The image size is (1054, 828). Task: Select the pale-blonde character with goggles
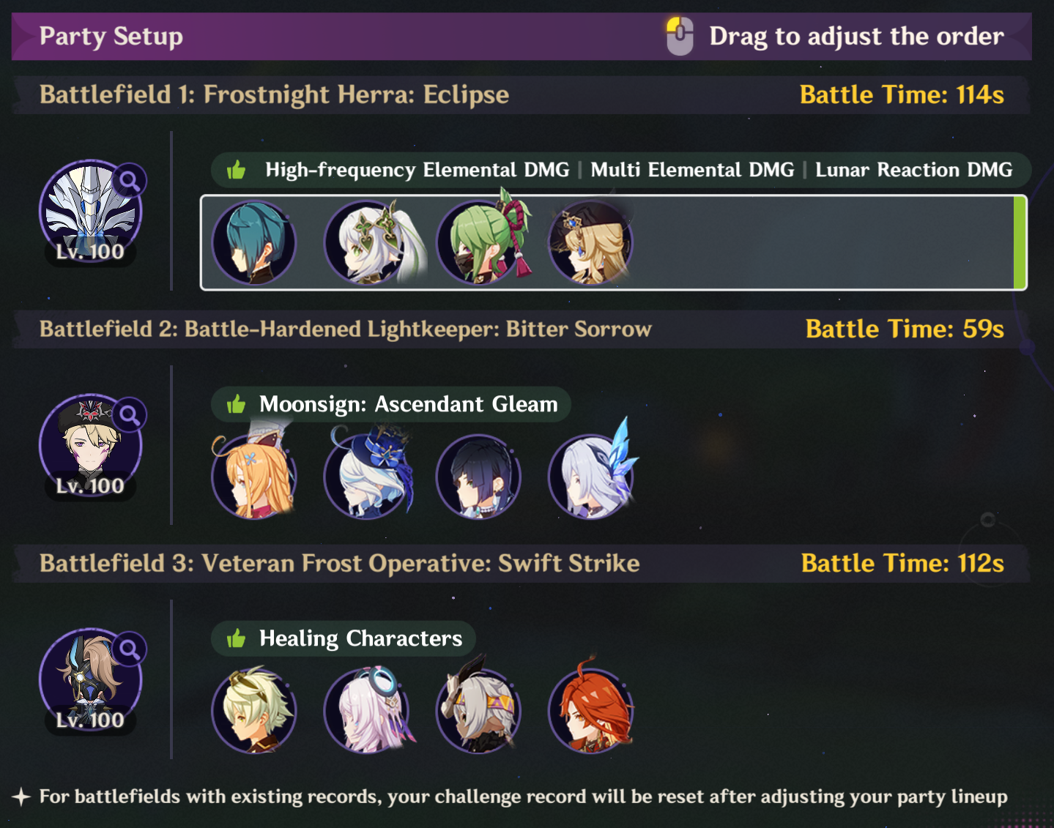pos(253,711)
